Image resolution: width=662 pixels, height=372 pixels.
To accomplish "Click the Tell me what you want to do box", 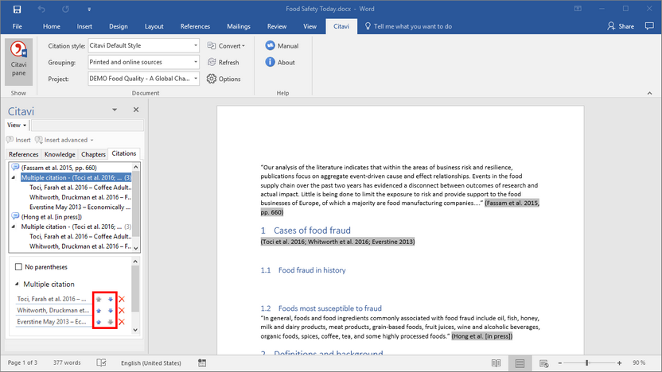I will (408, 26).
